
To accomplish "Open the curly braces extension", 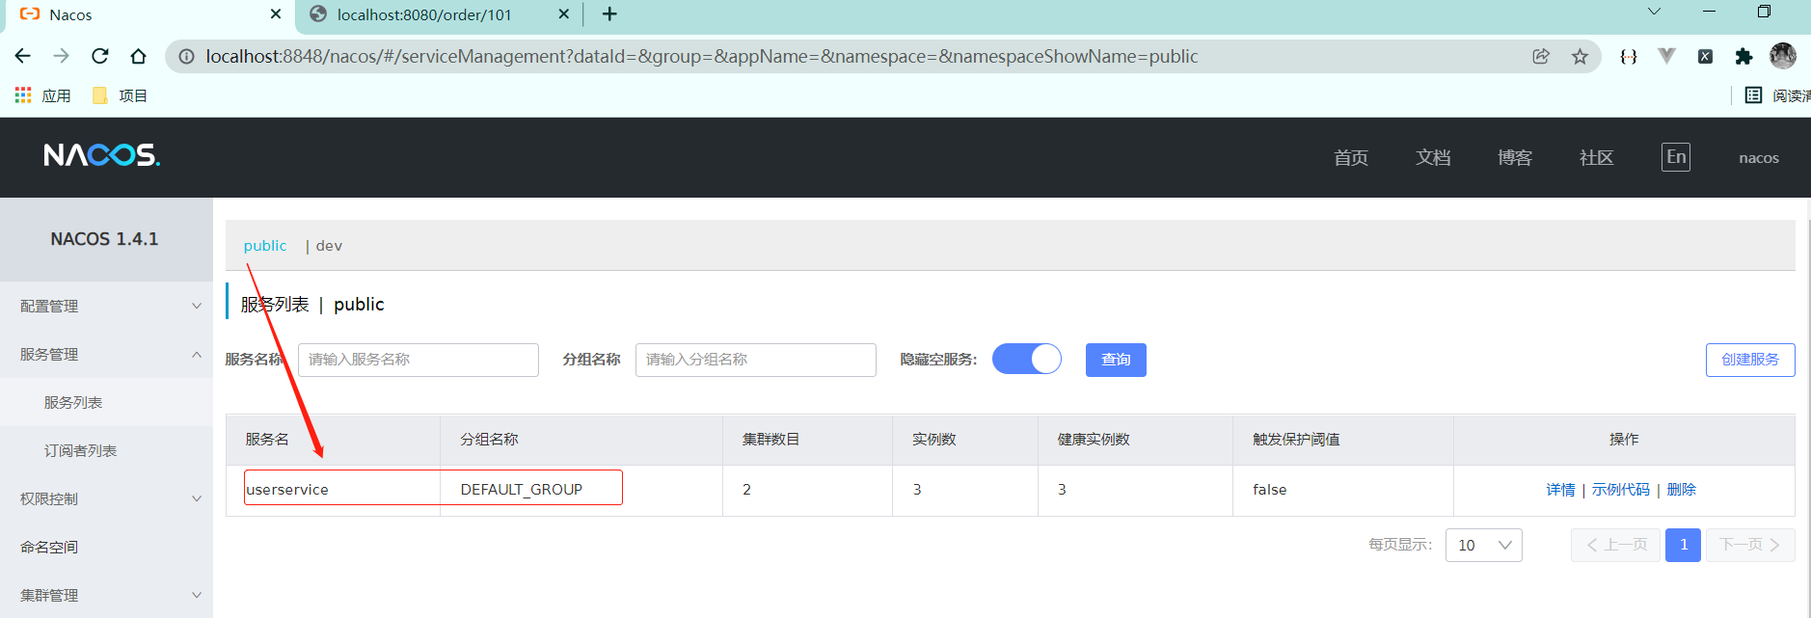I will click(1629, 56).
